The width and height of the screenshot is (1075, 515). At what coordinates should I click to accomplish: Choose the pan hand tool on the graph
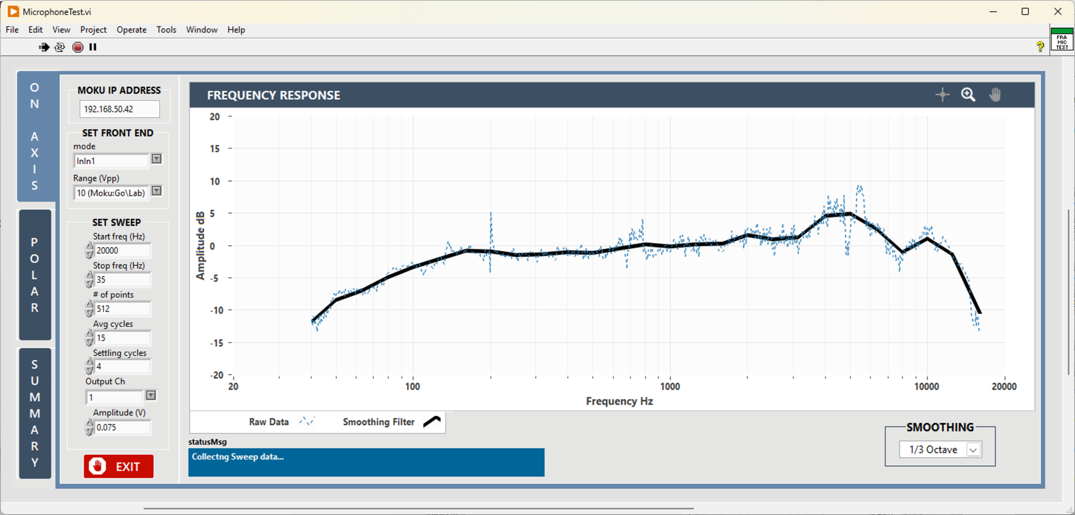point(995,94)
